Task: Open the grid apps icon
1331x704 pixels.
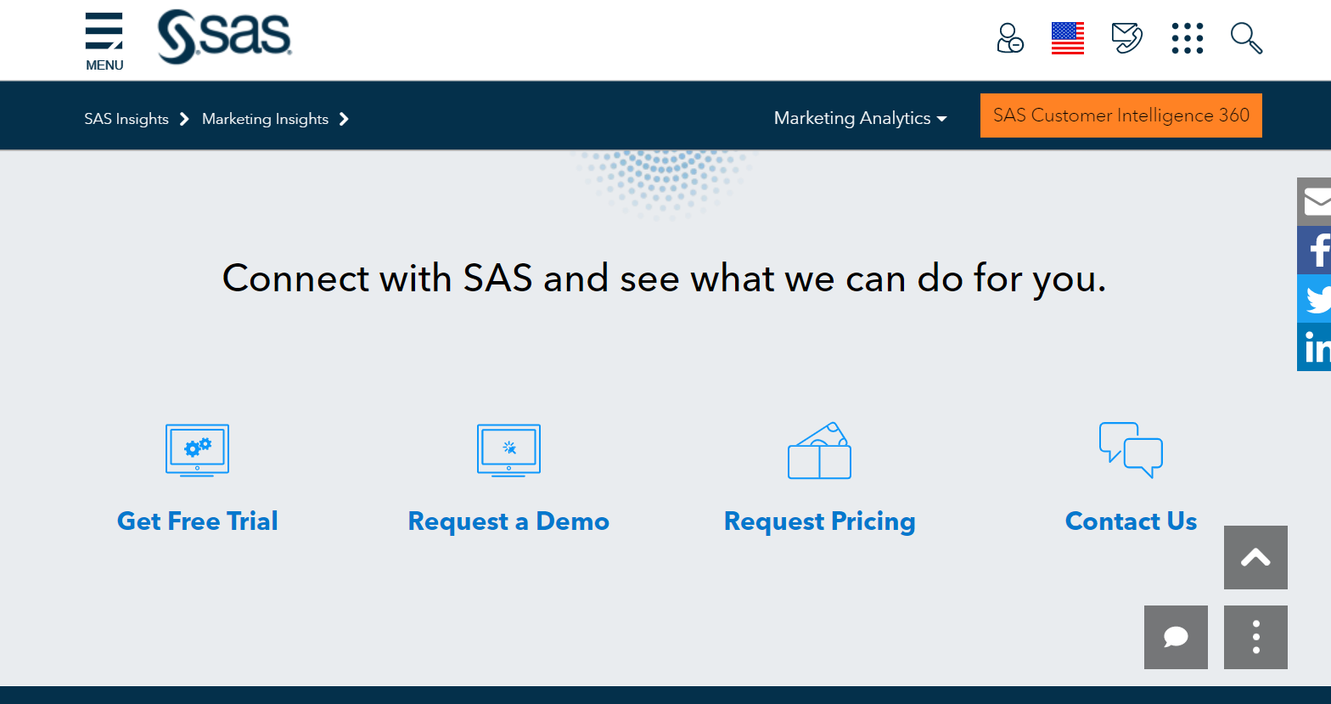Action: coord(1187,38)
